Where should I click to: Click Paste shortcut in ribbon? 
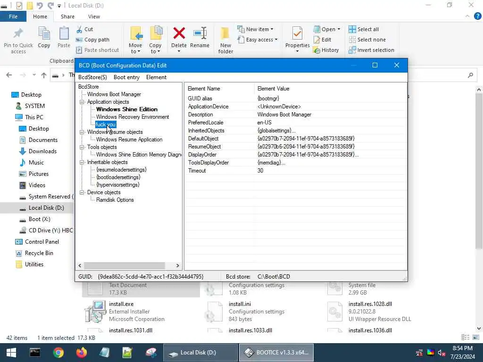(x=97, y=50)
